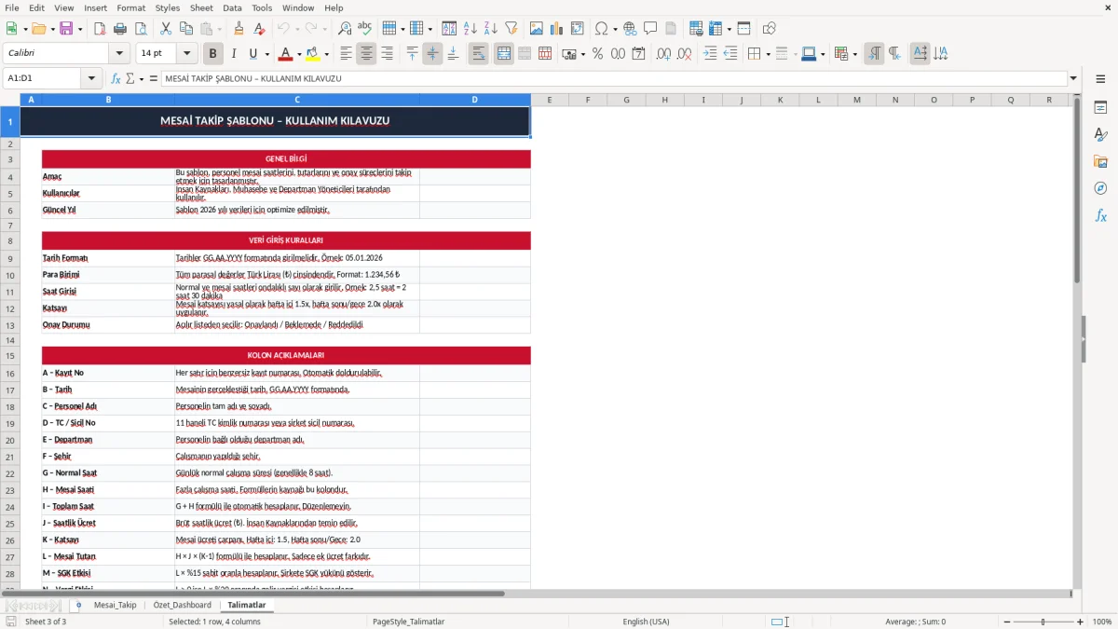The width and height of the screenshot is (1118, 629).
Task: Open the File menu
Action: (12, 7)
